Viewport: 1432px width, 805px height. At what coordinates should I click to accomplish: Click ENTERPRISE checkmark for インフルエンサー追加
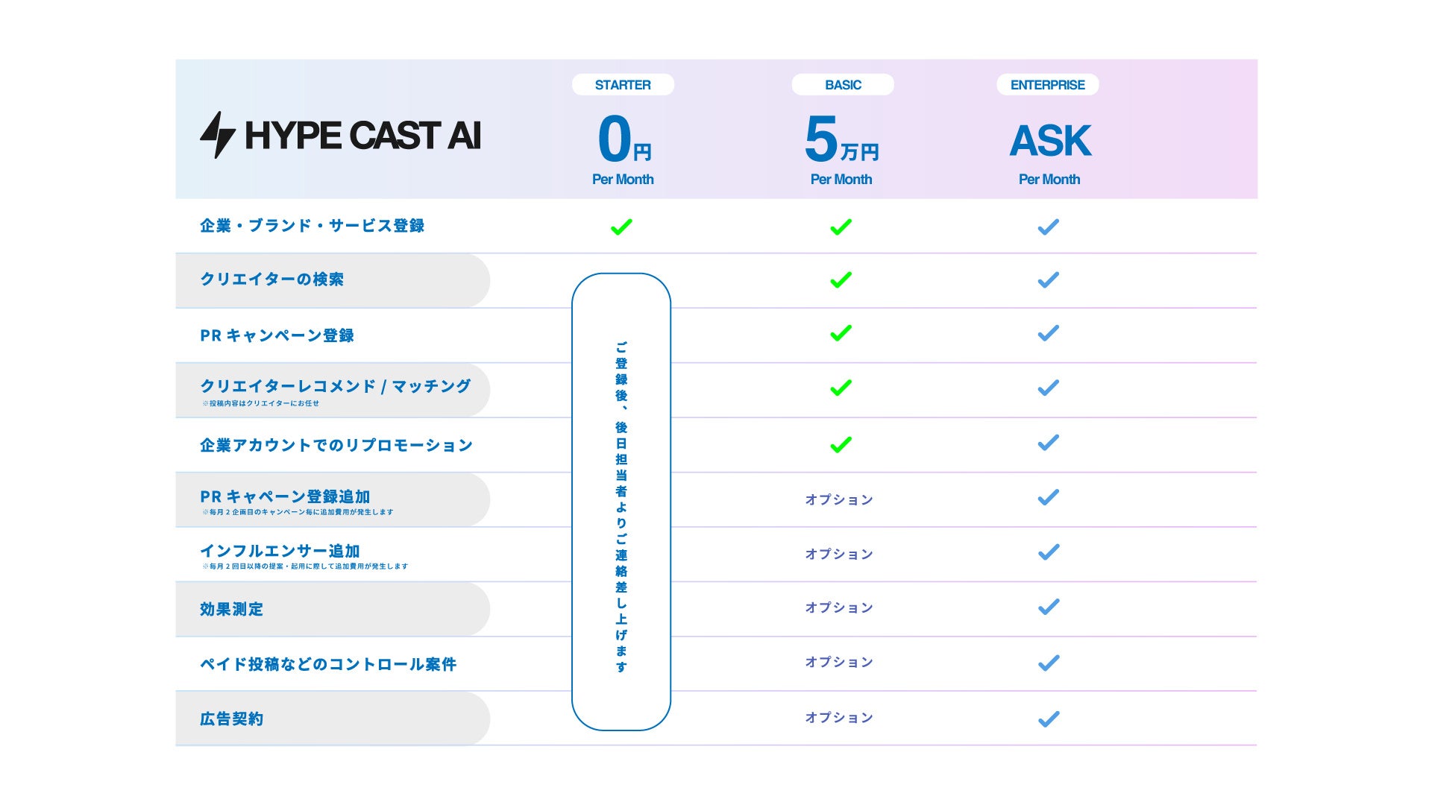(1049, 552)
